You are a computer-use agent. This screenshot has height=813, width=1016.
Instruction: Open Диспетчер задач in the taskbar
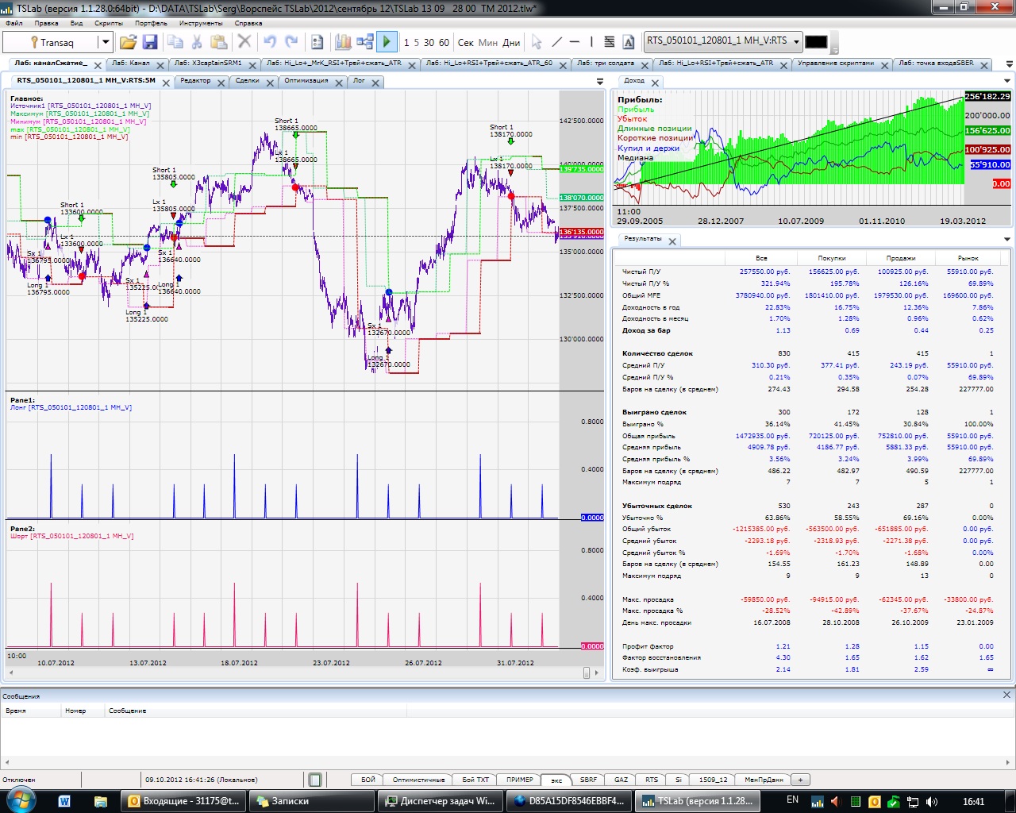pos(440,801)
